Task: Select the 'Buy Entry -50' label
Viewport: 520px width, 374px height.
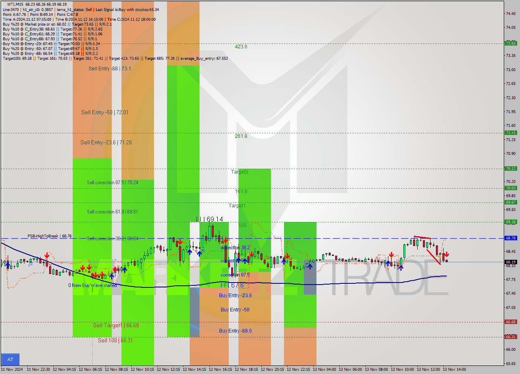Action: [x=235, y=310]
